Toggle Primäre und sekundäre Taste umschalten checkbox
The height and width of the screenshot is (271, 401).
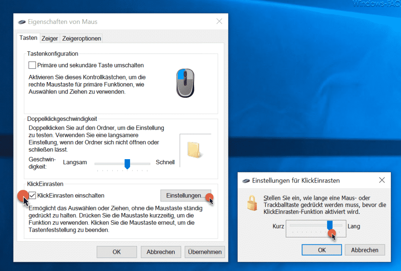pyautogui.click(x=32, y=65)
